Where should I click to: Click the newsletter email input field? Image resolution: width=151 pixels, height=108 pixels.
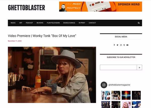point(118,67)
